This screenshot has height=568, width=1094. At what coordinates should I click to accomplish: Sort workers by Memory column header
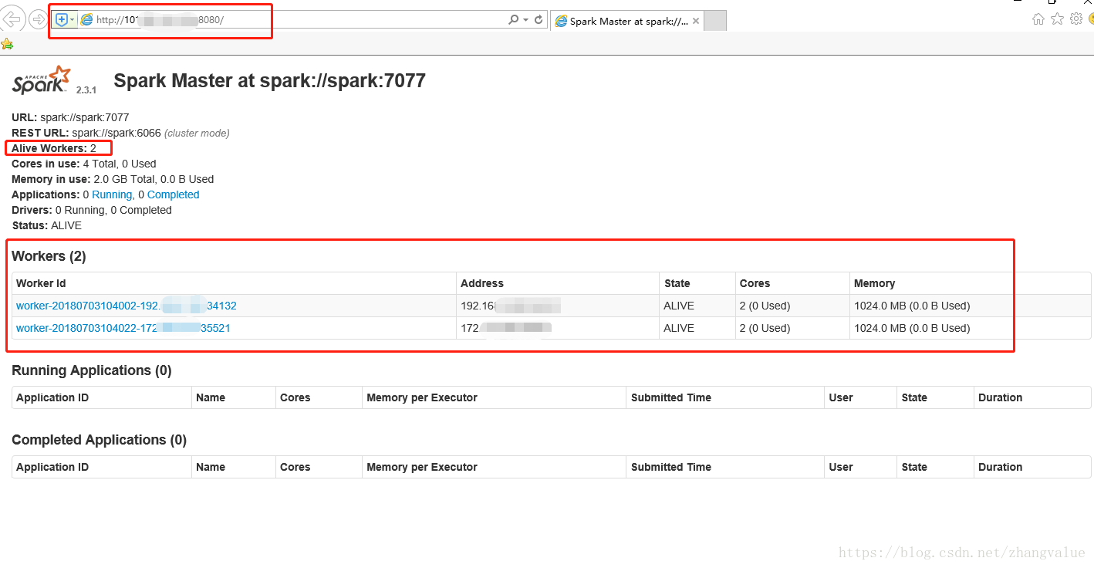(x=874, y=283)
